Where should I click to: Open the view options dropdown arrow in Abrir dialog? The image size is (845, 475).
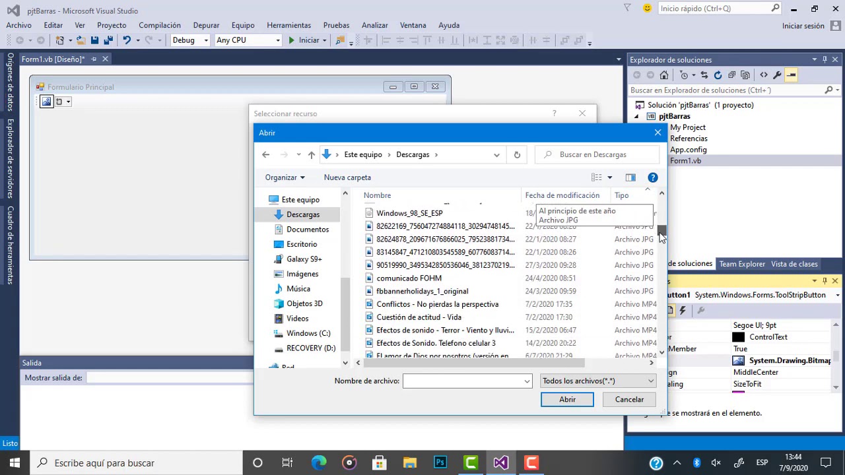click(x=609, y=177)
